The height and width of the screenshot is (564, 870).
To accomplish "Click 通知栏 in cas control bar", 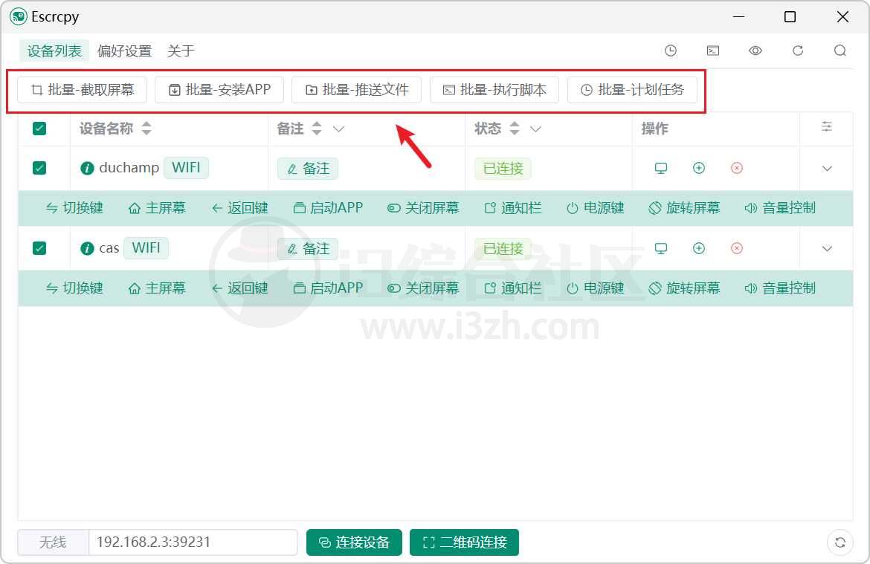I will coord(513,288).
